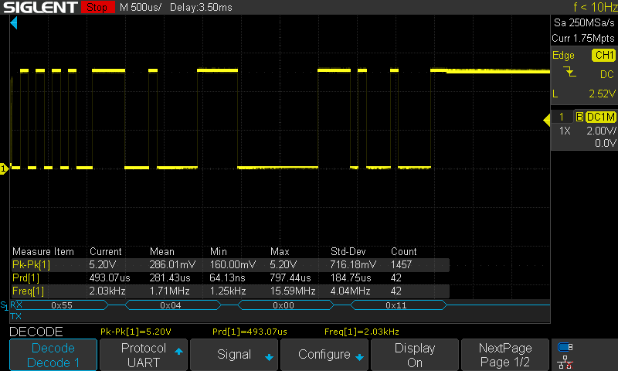Click the Freq max value 15.59MHz
The width and height of the screenshot is (618, 371).
point(293,291)
